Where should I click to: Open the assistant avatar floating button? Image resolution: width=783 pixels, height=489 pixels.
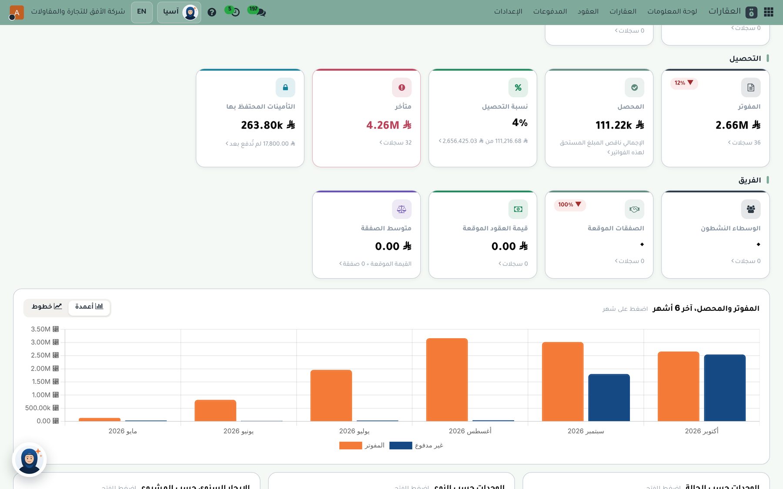click(29, 459)
